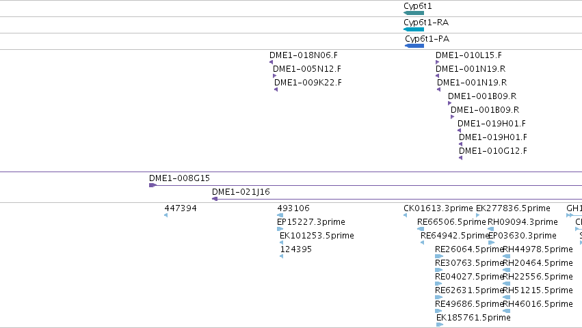
Task: Select the EP15227.3prime marker glyph
Action: coord(280,229)
